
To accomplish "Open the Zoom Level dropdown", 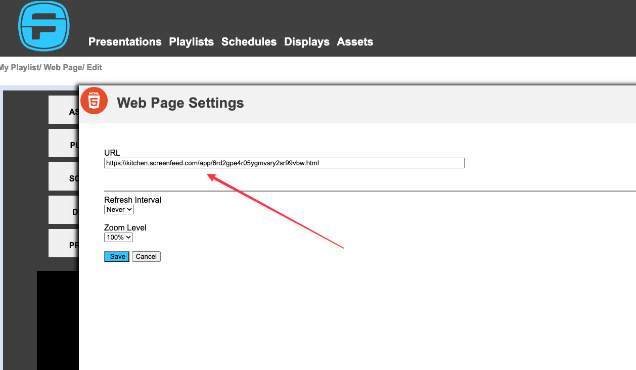I will 118,237.
